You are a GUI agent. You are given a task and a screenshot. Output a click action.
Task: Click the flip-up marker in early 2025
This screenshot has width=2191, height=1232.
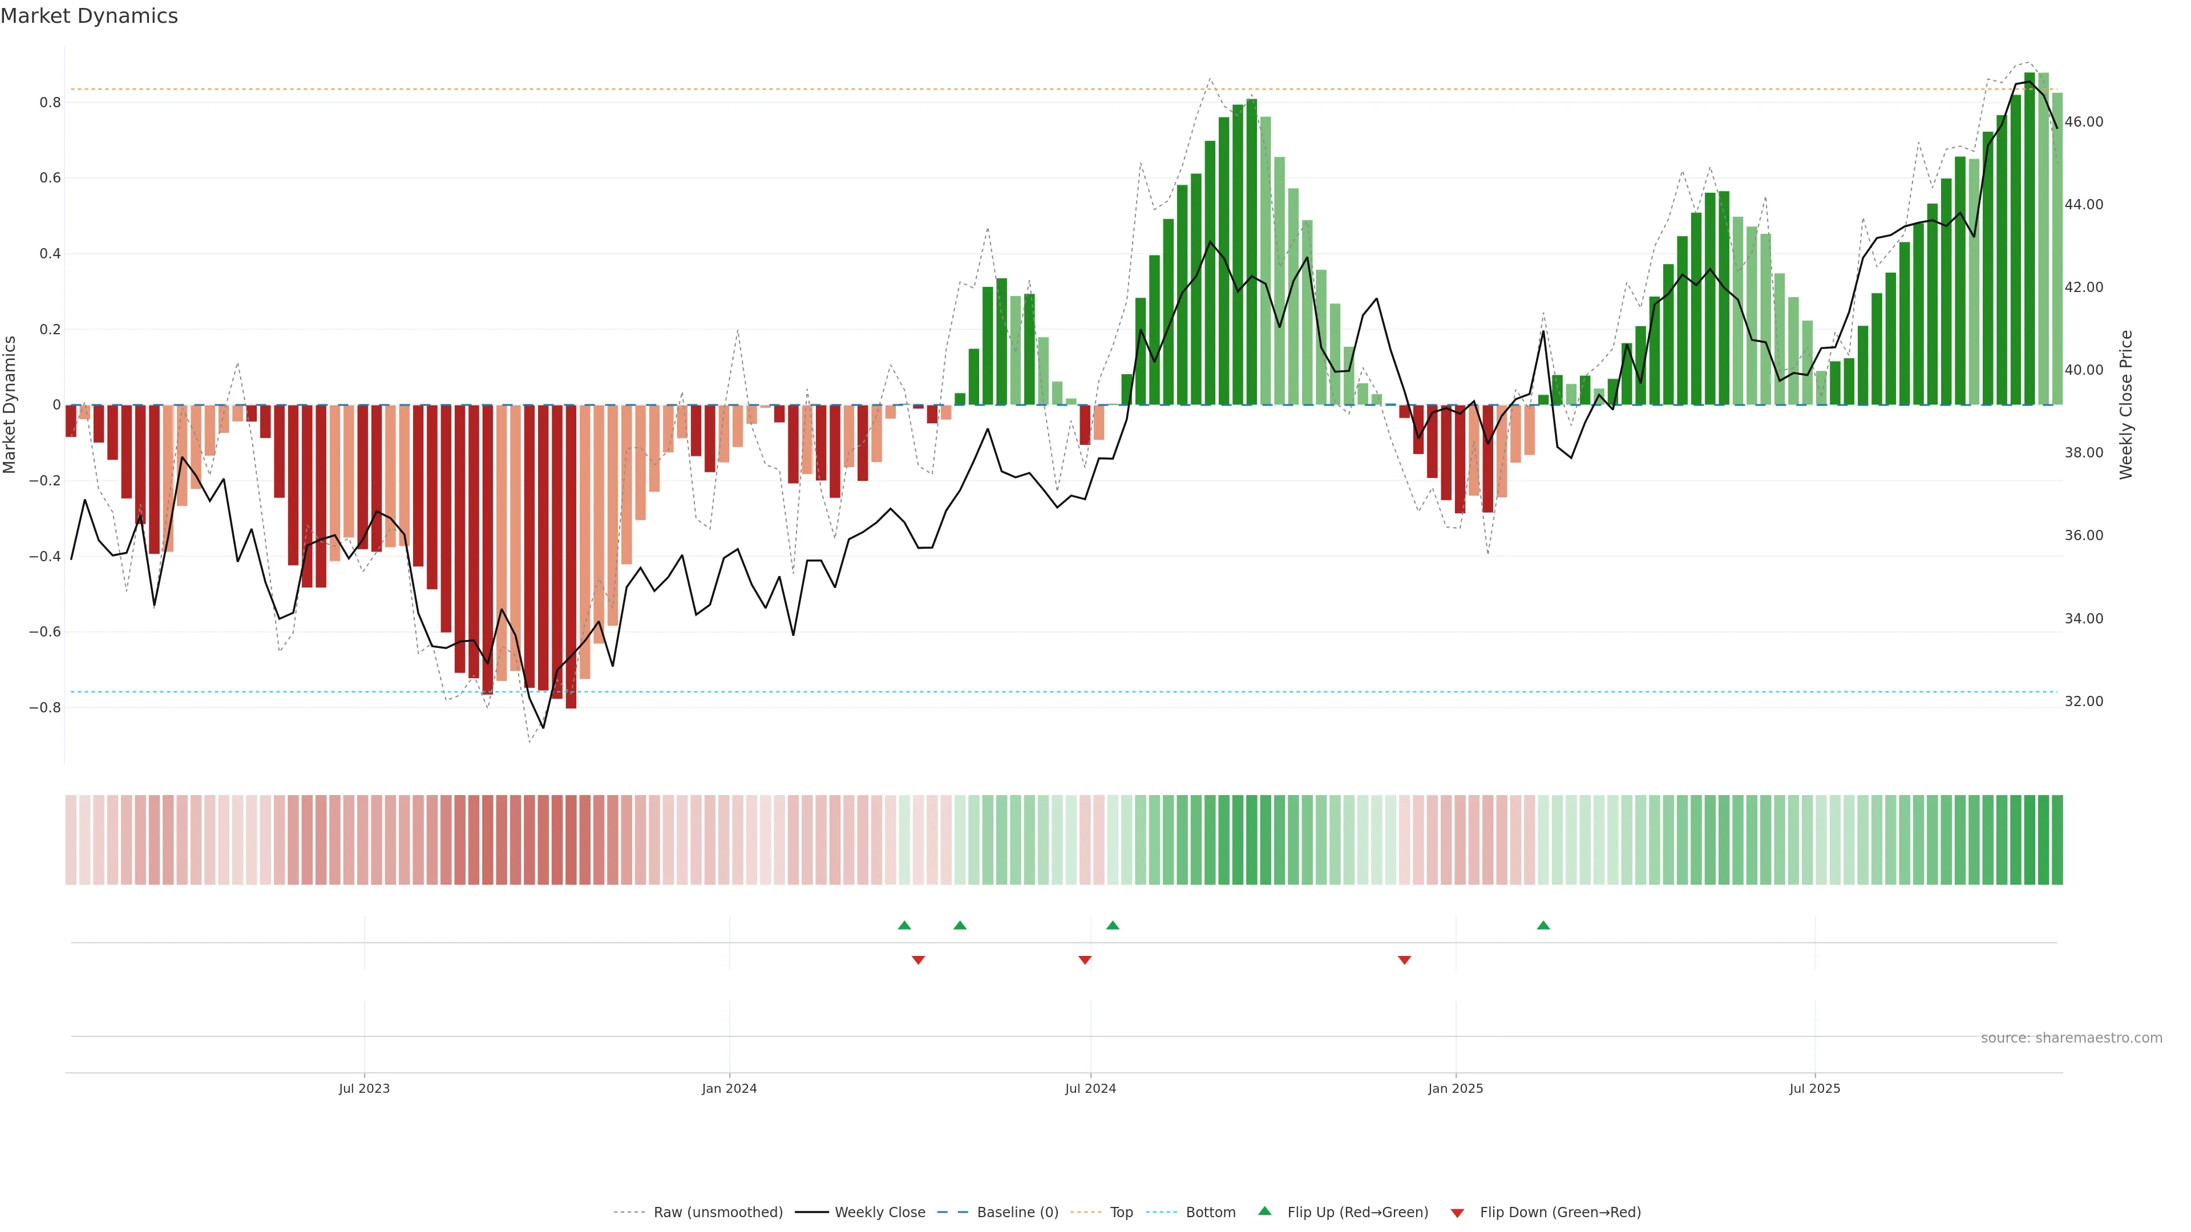[x=1543, y=925]
